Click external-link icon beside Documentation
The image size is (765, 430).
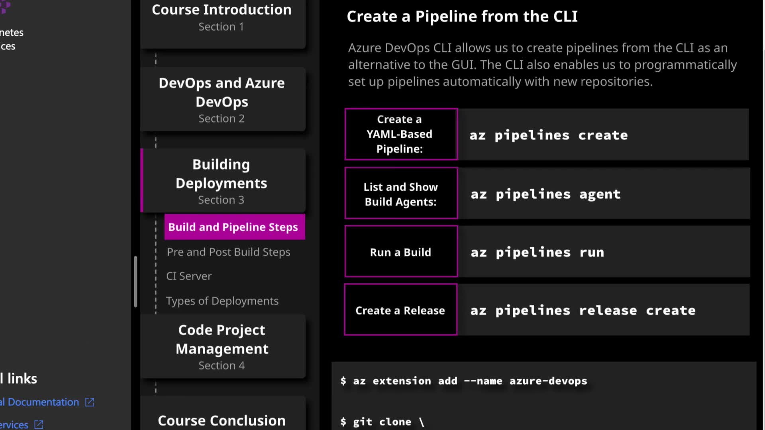pos(90,402)
